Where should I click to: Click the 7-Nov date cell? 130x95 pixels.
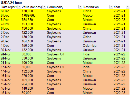[x=5, y=24]
